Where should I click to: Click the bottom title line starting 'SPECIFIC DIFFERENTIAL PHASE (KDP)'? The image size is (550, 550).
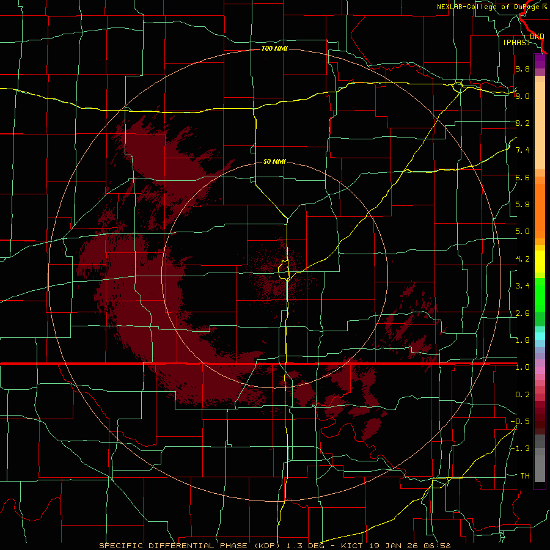coord(274,546)
